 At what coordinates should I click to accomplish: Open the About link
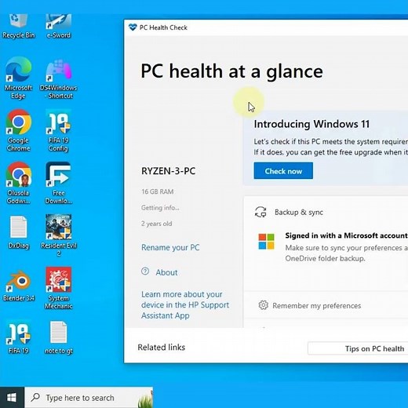click(166, 272)
